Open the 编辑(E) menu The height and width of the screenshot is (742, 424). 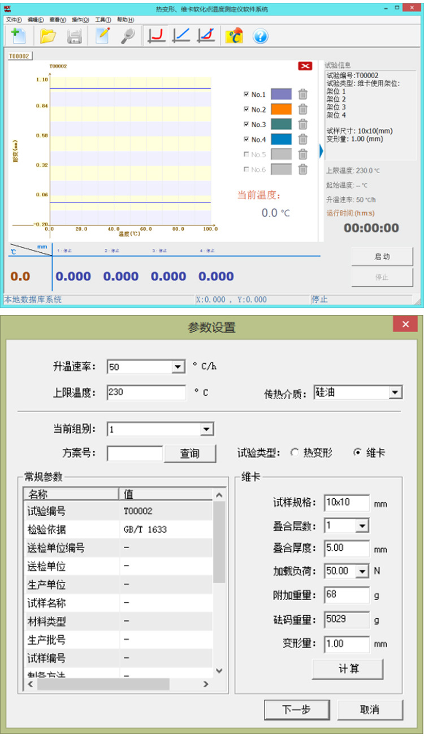(x=36, y=20)
